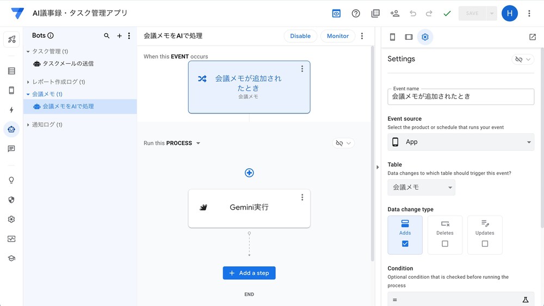This screenshot has width=544, height=306.
Task: Open the Table 会議メモ dropdown
Action: click(x=422, y=187)
